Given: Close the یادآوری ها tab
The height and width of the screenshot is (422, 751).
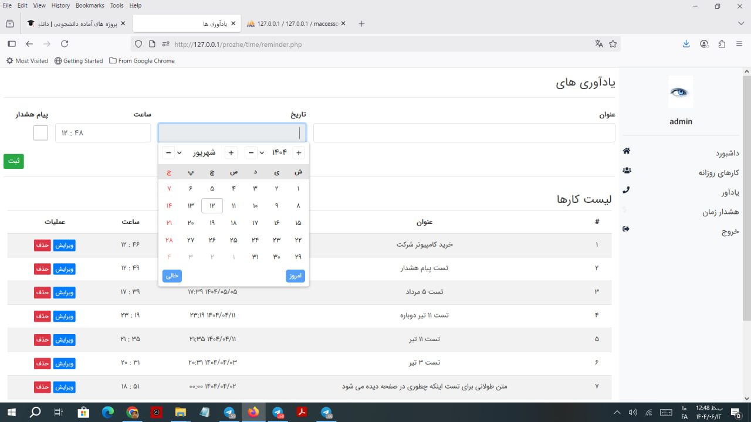Looking at the screenshot, I should 234,23.
